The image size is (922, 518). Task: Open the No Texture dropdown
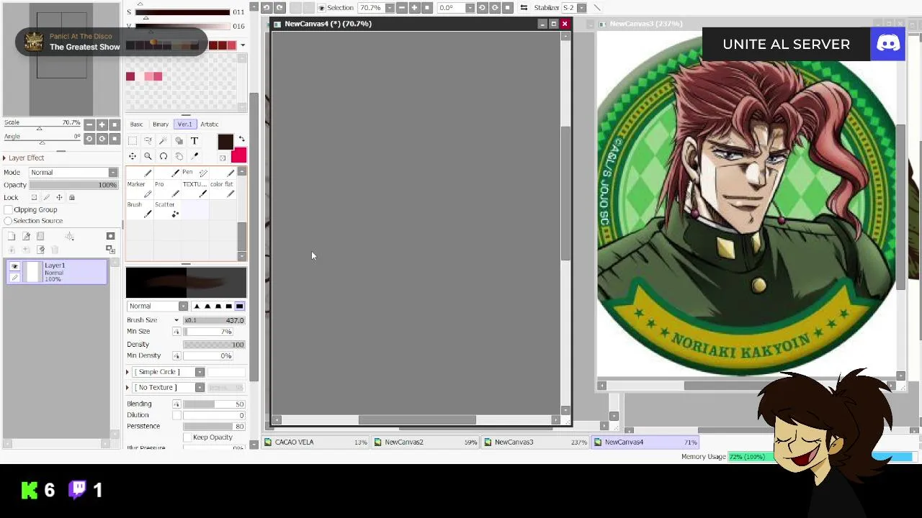pyautogui.click(x=169, y=387)
